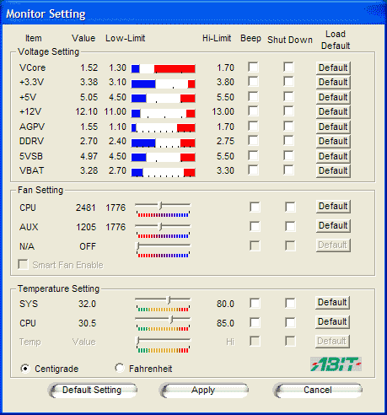The width and height of the screenshot is (387, 415).
Task: Apply the monitor settings
Action: [203, 391]
